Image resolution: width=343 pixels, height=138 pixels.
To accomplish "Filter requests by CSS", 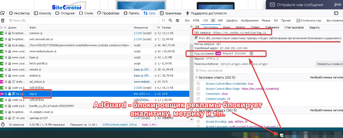I will (206, 20).
